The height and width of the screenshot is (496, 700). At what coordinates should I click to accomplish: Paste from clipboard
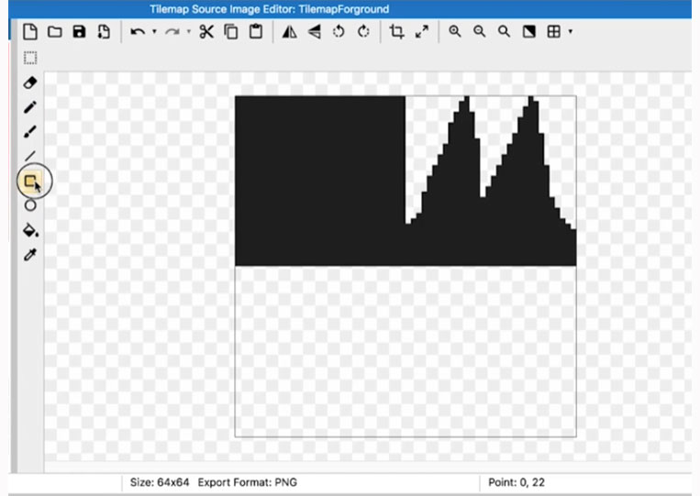click(x=256, y=32)
